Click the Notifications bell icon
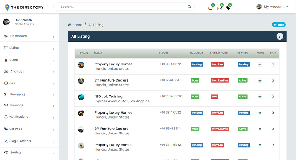The width and height of the screenshot is (296, 160). coord(6,117)
